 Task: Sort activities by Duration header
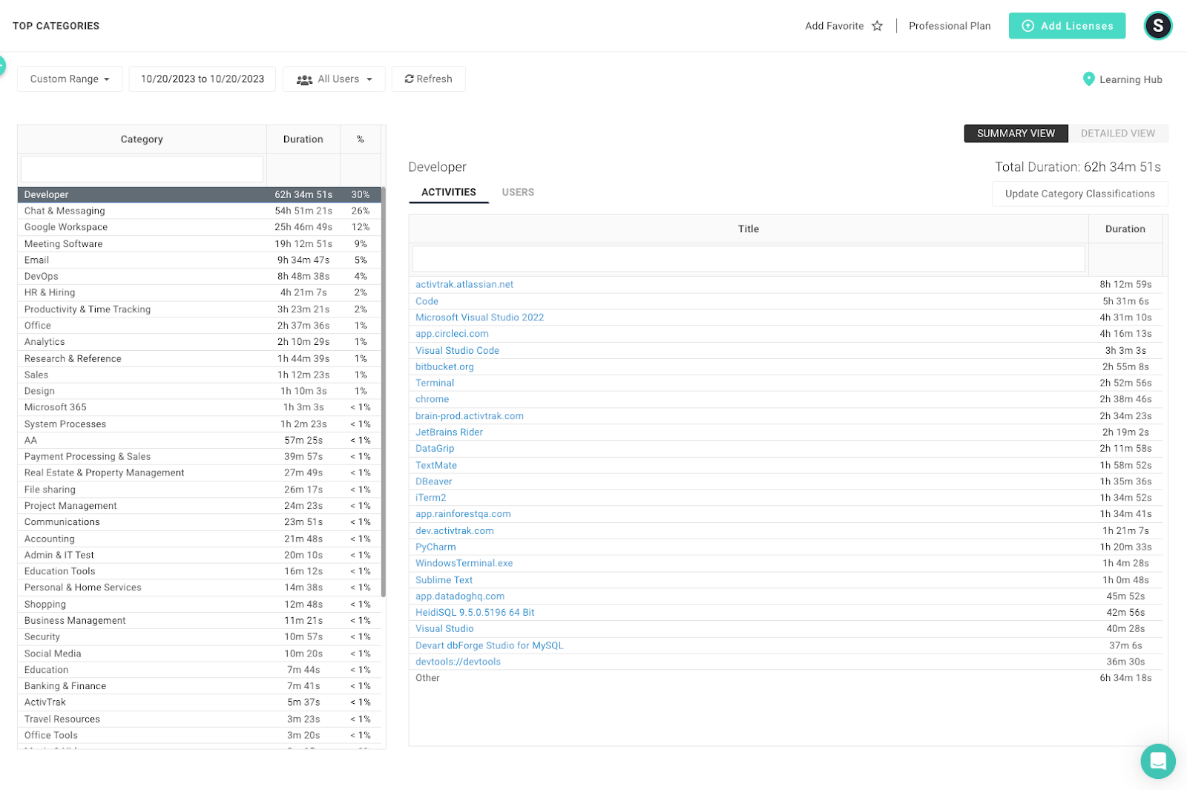1125,229
